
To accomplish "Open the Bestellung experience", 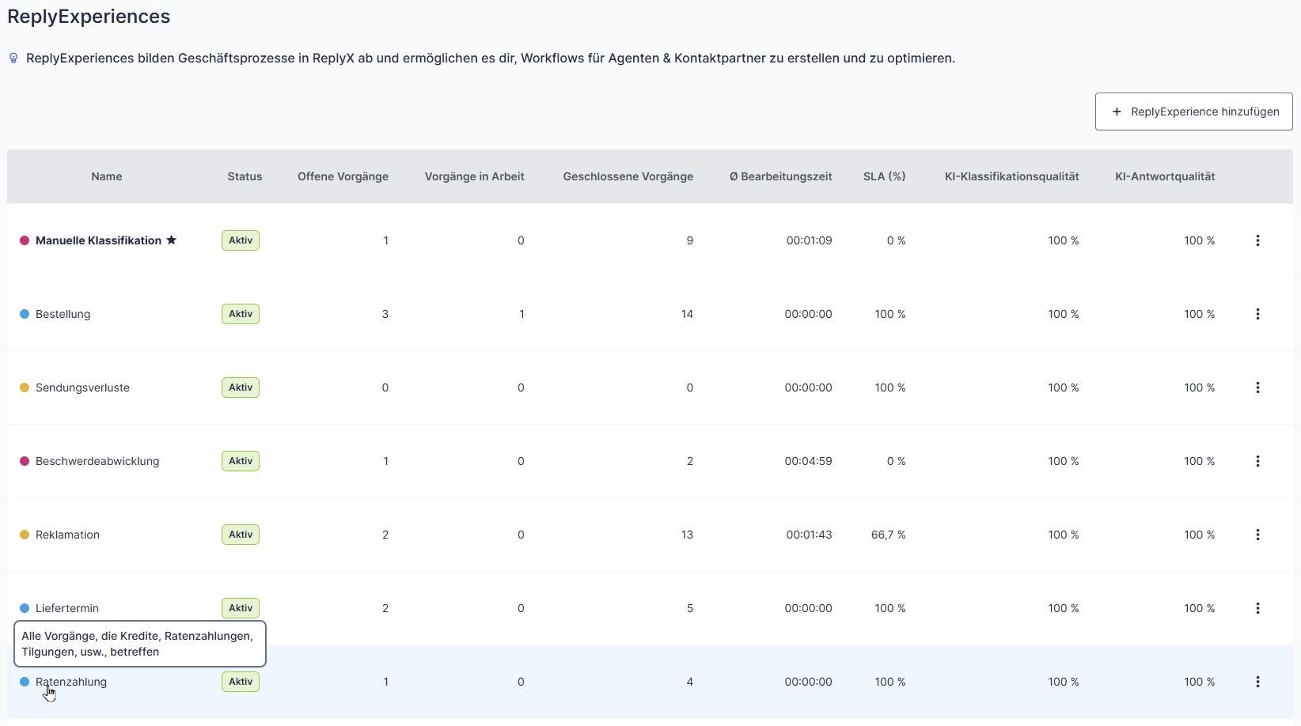I will point(63,314).
